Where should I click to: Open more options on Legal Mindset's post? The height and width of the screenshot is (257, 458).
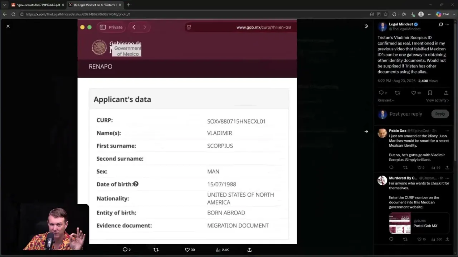447,24
